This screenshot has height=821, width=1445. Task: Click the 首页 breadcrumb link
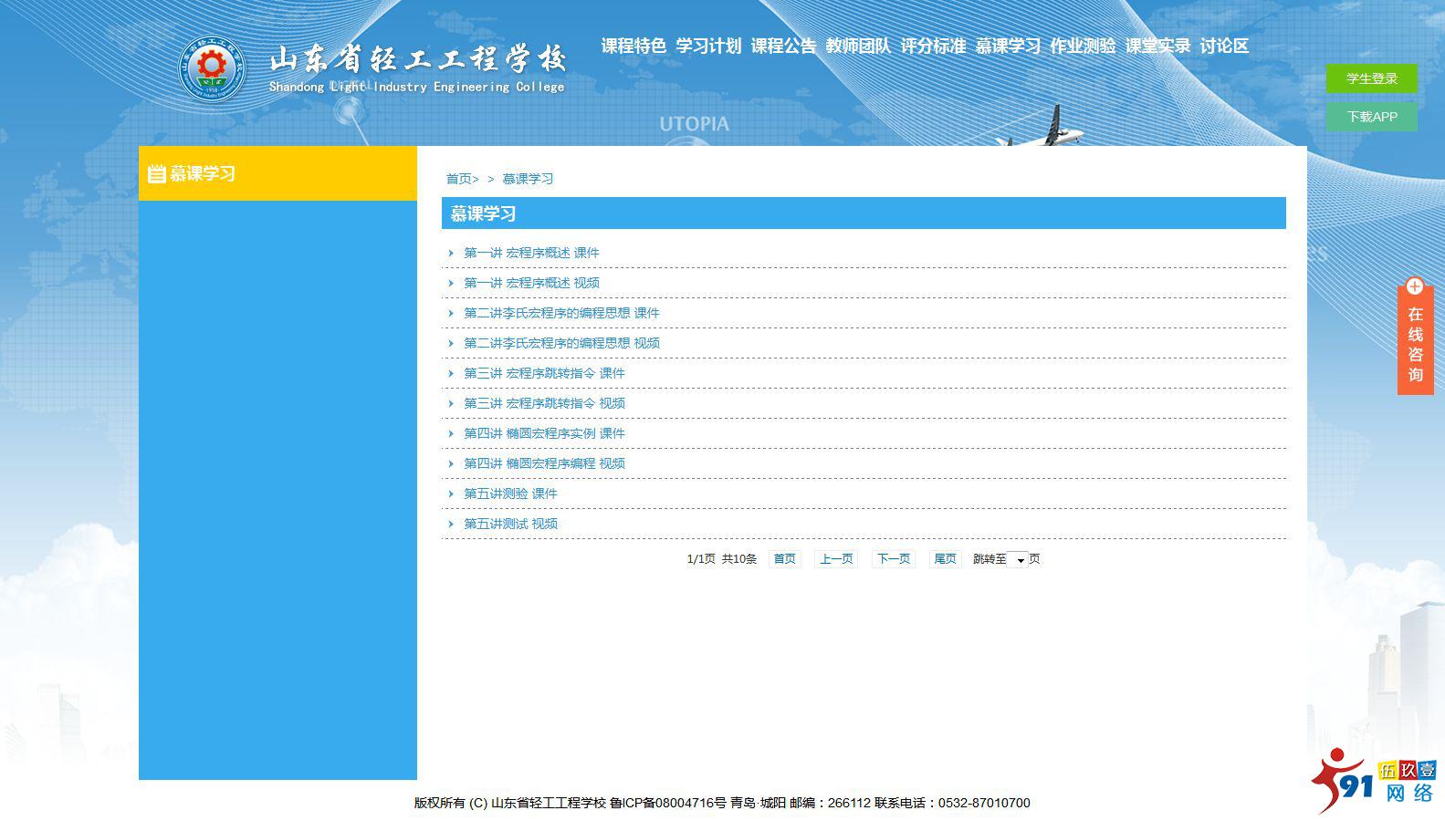click(x=459, y=179)
